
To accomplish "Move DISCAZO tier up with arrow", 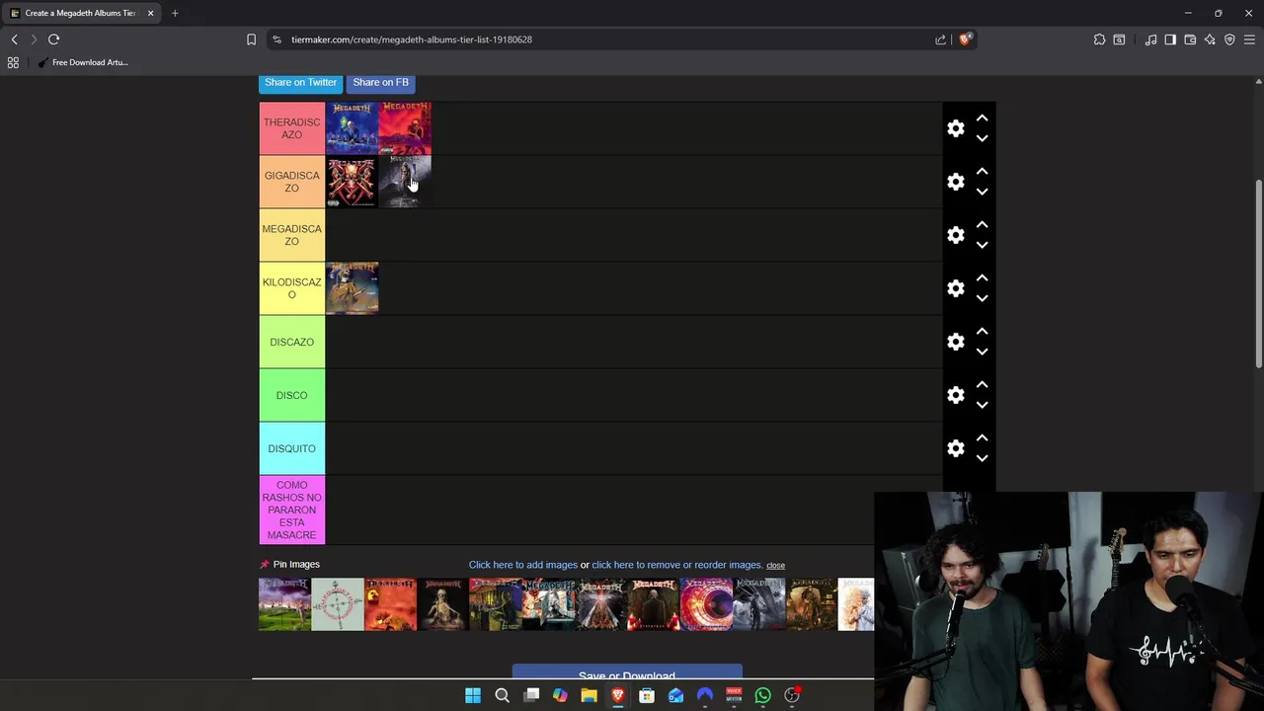I will (x=982, y=331).
